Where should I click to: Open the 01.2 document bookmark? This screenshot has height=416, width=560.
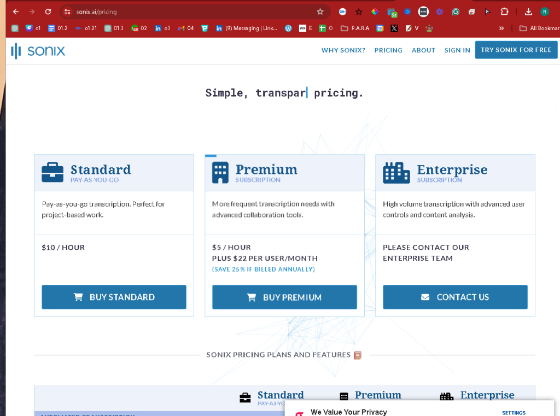point(58,28)
